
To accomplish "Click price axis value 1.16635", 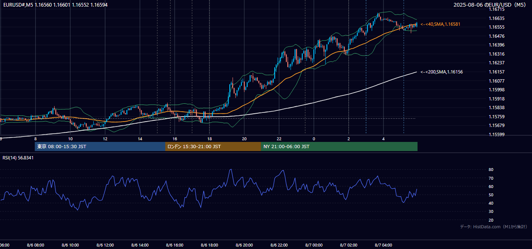I will (497, 18).
